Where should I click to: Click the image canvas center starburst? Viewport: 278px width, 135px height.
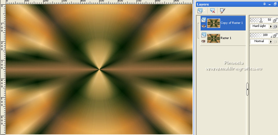tap(99, 70)
